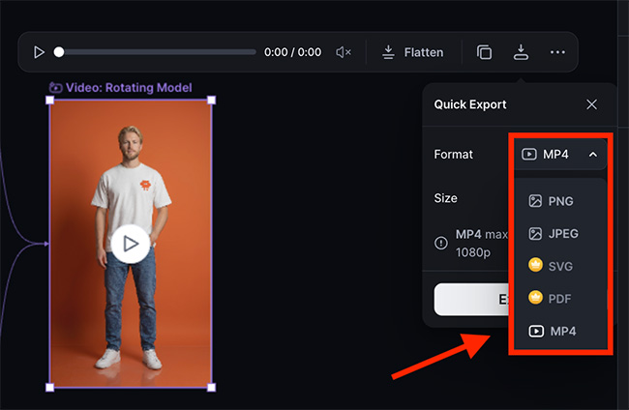The width and height of the screenshot is (629, 410).
Task: Click the video icon beside Rotating Model label
Action: [x=56, y=87]
